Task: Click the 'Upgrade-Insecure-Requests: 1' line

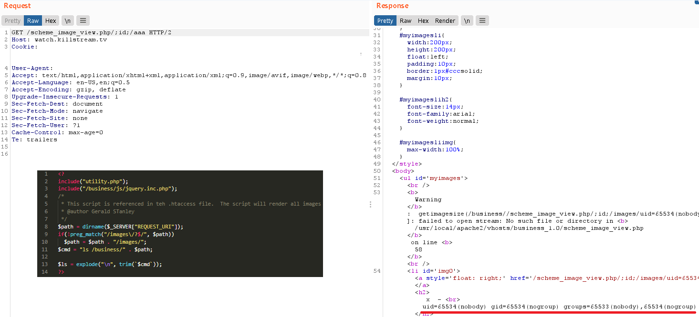Action: coord(65,97)
